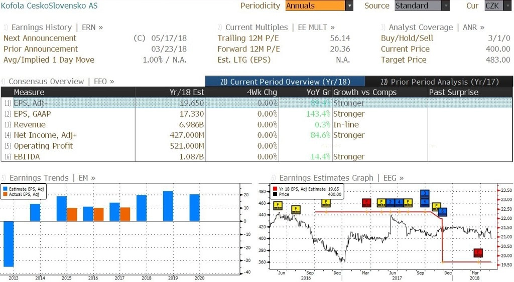The height and width of the screenshot is (282, 514).
Task: Click EPS GAAP YoY growth 143.4%
Action: (x=318, y=114)
